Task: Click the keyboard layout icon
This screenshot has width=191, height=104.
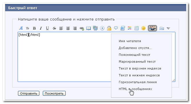Action: 162,28
